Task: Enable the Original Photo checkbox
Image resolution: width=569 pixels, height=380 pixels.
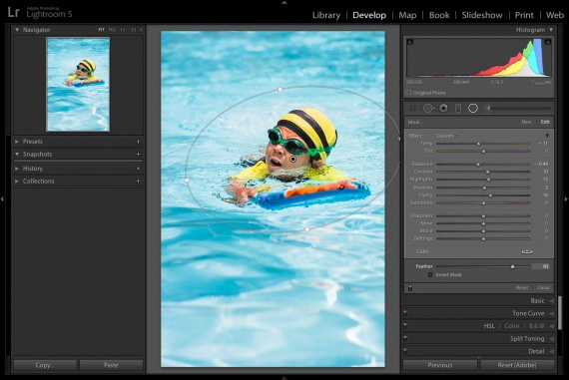Action: [408, 93]
